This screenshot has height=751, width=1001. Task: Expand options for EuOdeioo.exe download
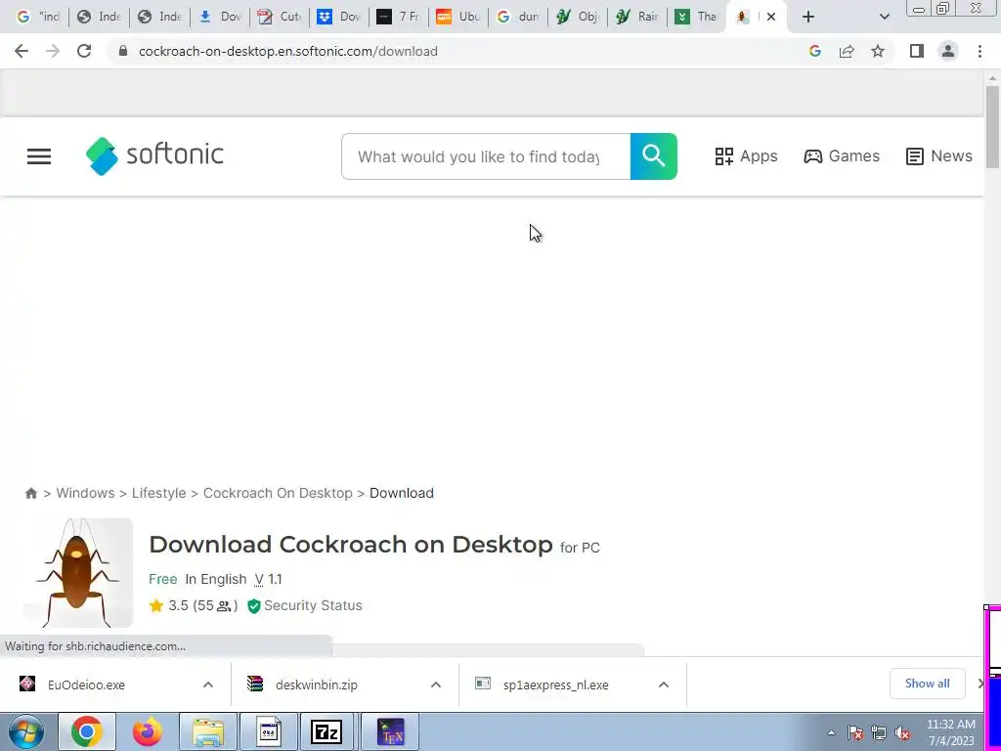click(x=208, y=685)
